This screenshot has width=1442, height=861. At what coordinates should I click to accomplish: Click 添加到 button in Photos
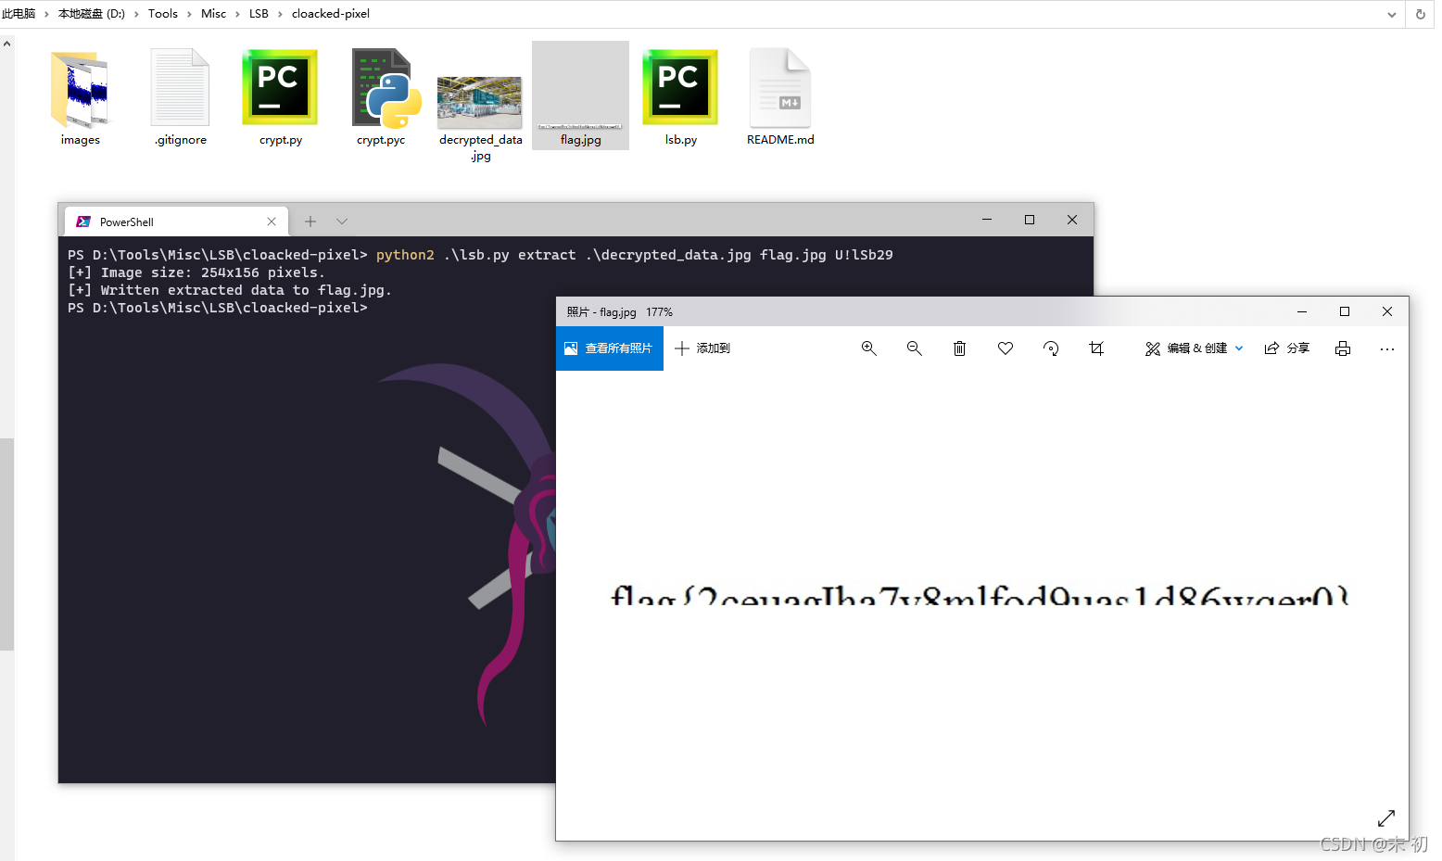tap(702, 348)
